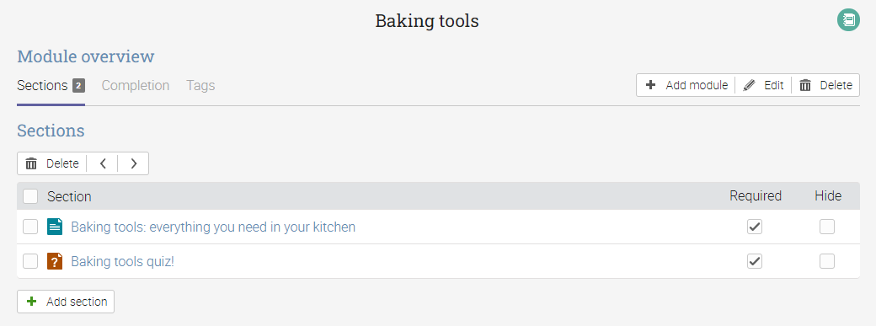Click the plus icon for Add module
Image resolution: width=876 pixels, height=326 pixels.
pyautogui.click(x=650, y=85)
